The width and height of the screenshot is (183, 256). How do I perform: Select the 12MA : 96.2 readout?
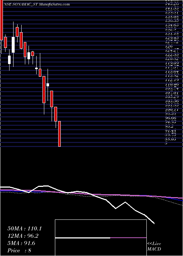tap(23, 236)
